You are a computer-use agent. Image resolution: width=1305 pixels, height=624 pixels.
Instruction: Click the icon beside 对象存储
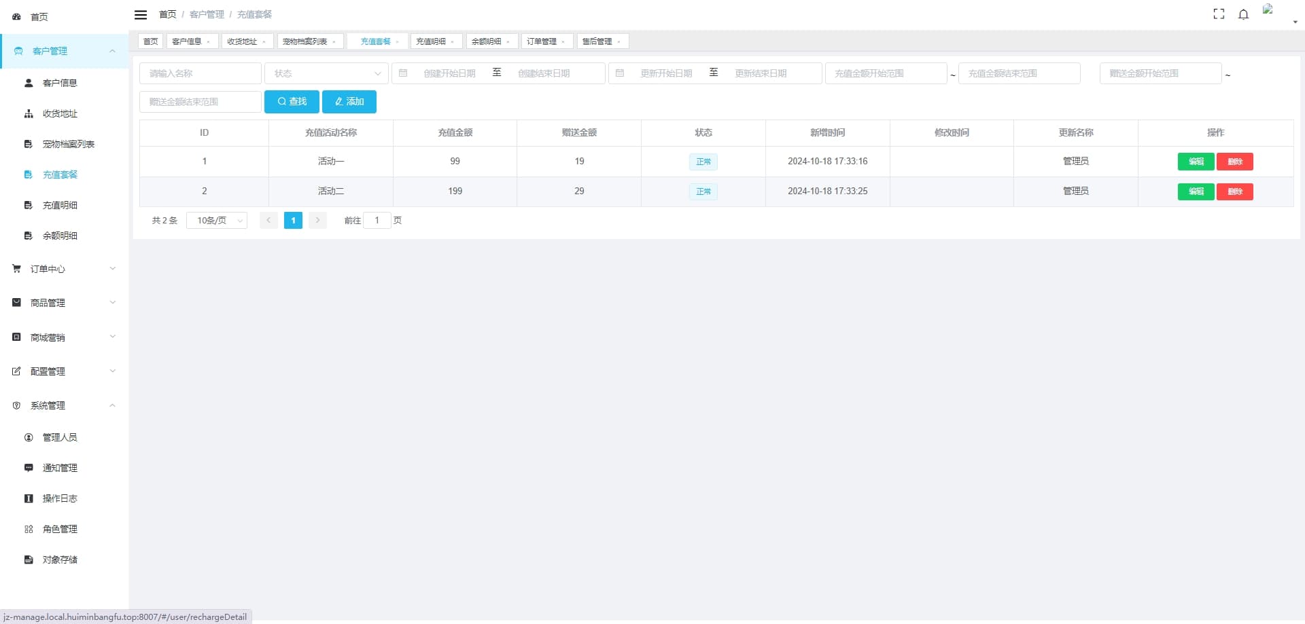pos(29,559)
